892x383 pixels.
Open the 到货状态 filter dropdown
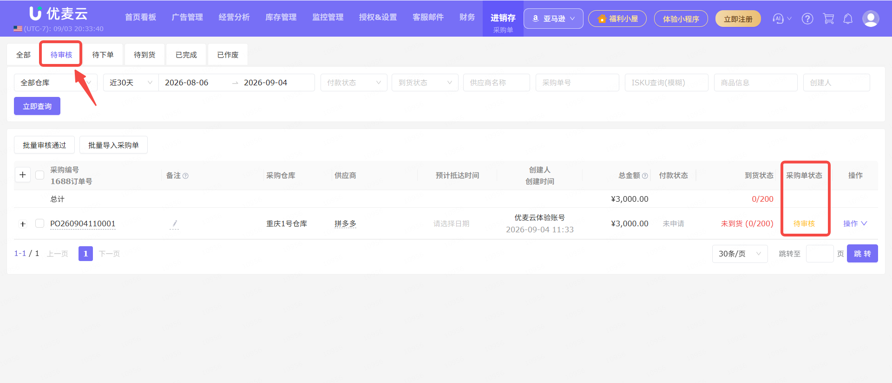(425, 83)
